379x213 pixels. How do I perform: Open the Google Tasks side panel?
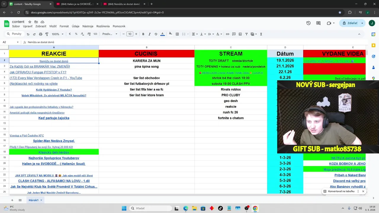(x=374, y=56)
